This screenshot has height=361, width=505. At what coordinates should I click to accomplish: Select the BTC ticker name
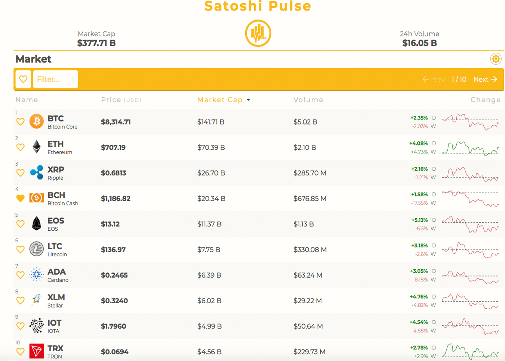coord(56,118)
